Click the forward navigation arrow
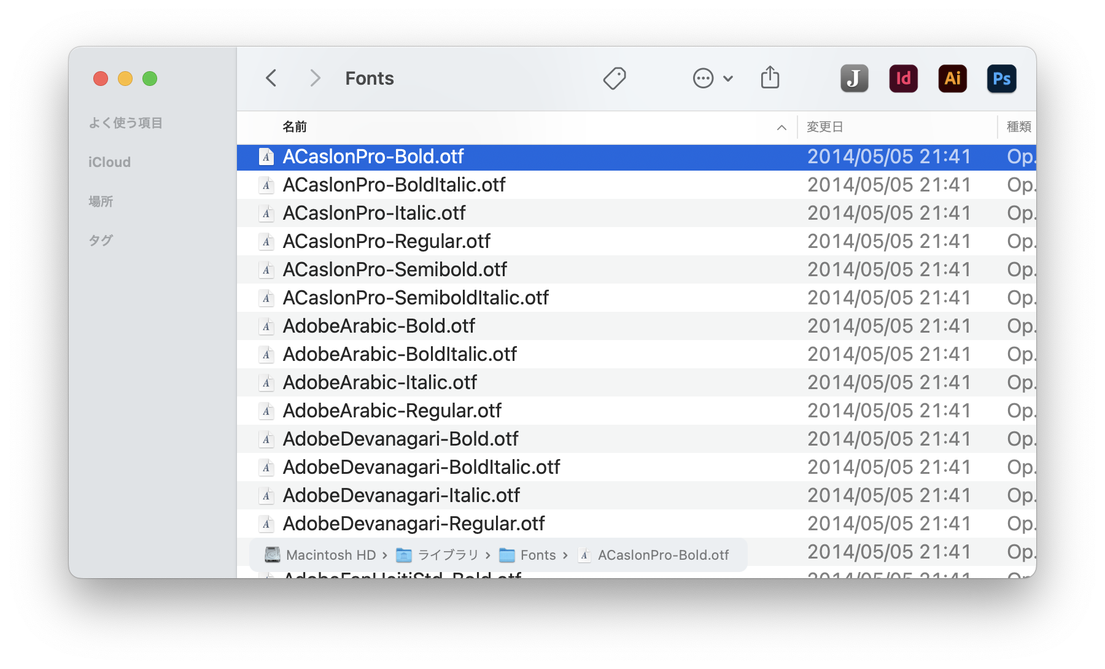This screenshot has height=669, width=1105. click(315, 79)
